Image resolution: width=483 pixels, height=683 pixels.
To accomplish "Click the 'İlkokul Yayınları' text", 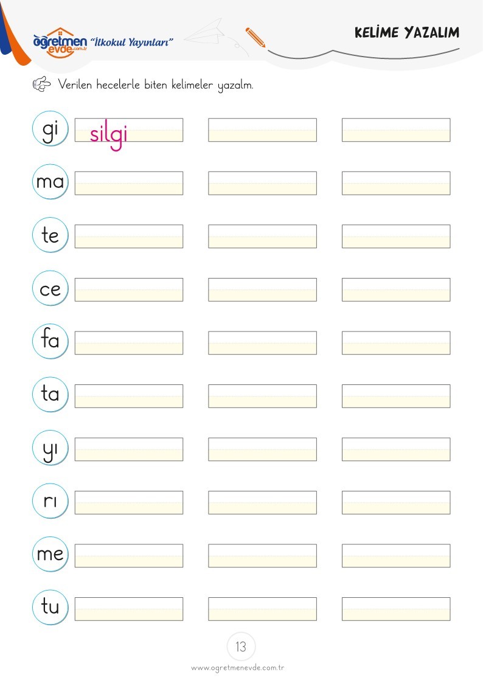I will [131, 42].
